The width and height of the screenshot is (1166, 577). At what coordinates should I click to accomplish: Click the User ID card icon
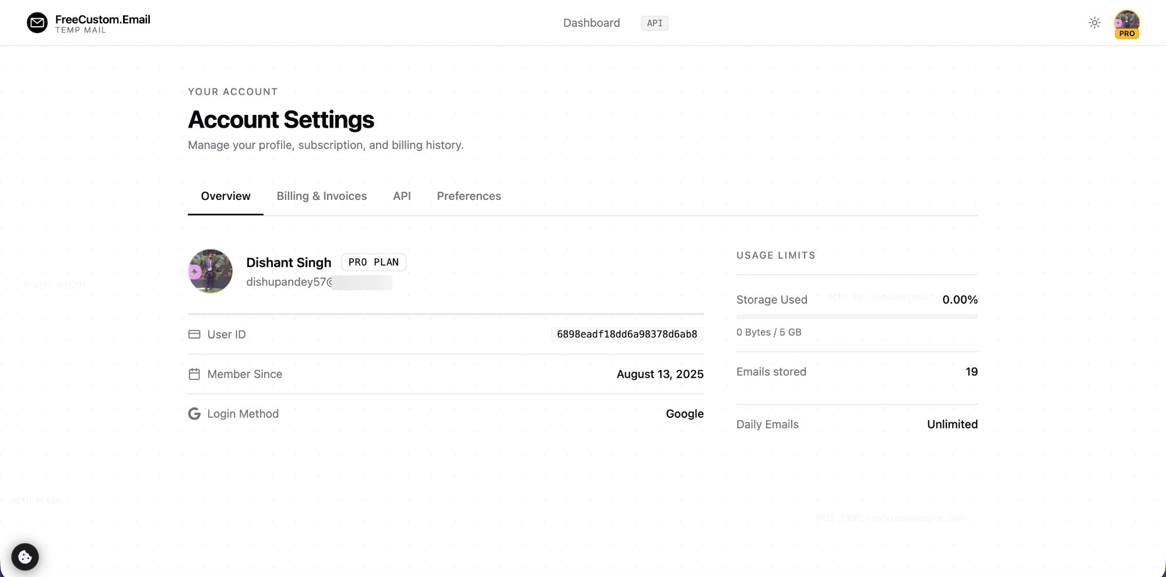(194, 335)
